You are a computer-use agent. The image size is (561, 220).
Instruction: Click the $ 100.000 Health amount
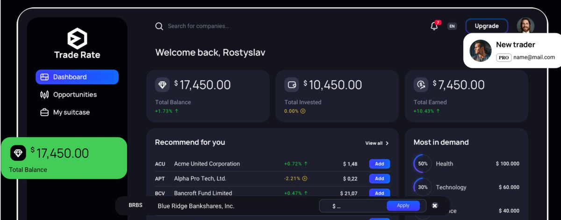tap(508, 164)
